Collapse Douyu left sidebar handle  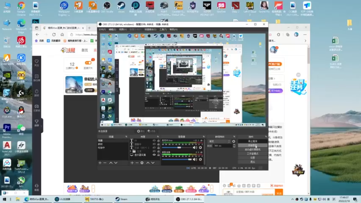click(42, 126)
